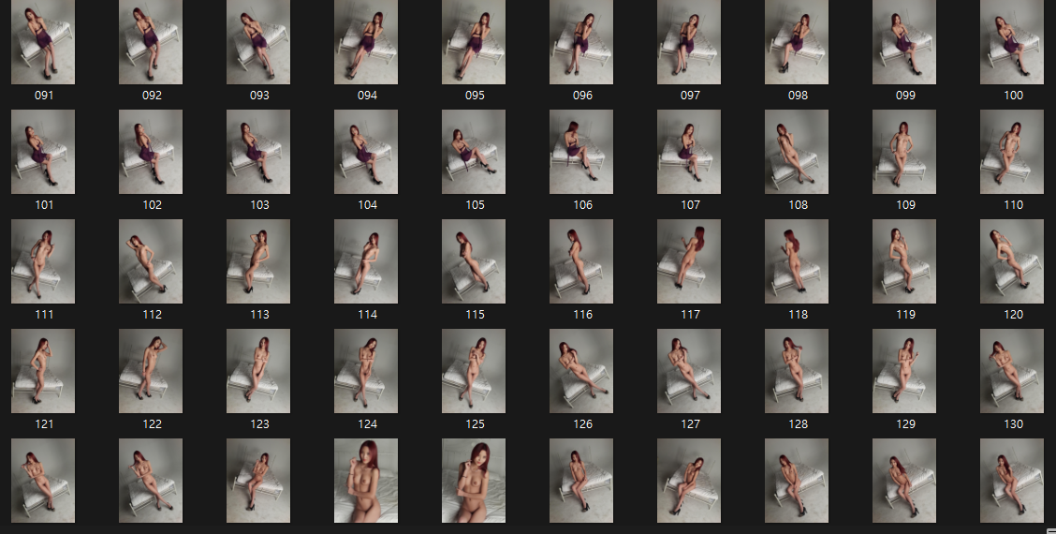Open the thumbnail labeled 093
This screenshot has height=534, width=1056.
[258, 42]
